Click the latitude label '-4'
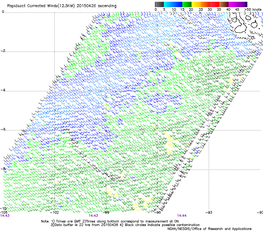The image size is (263, 231). click(x=3, y=90)
